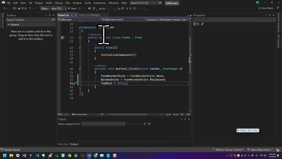Click Select Repository in status bar

(x=260, y=150)
